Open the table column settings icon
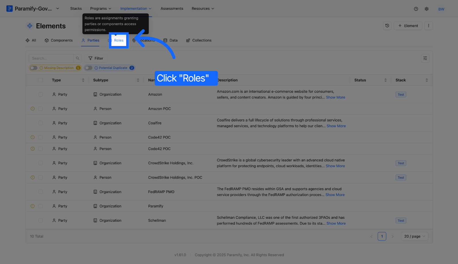This screenshot has height=264, width=458. 425,58
